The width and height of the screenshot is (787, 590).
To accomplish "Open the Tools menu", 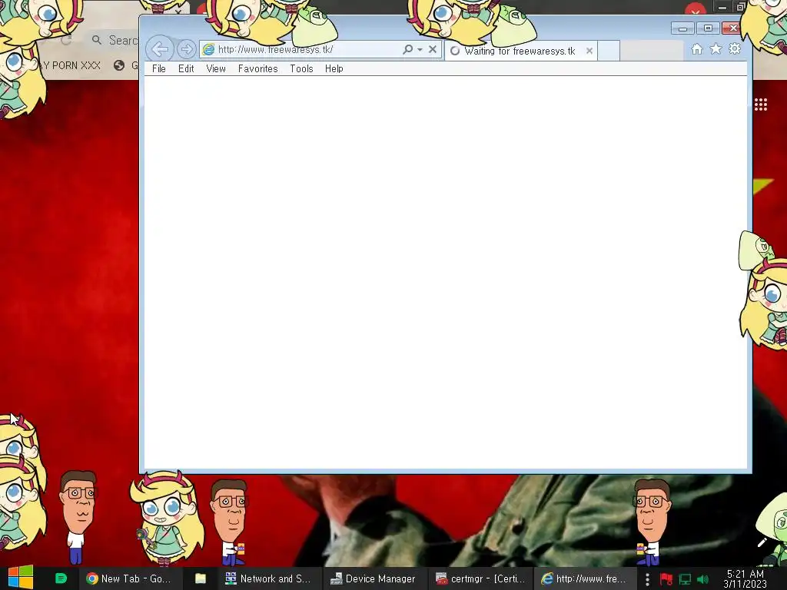I will point(301,68).
